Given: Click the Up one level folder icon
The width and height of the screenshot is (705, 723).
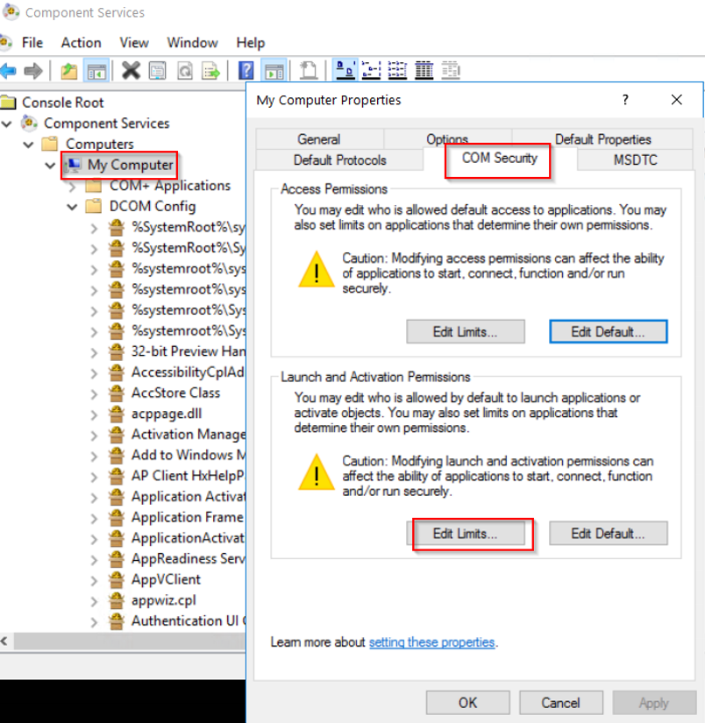Looking at the screenshot, I should (69, 71).
